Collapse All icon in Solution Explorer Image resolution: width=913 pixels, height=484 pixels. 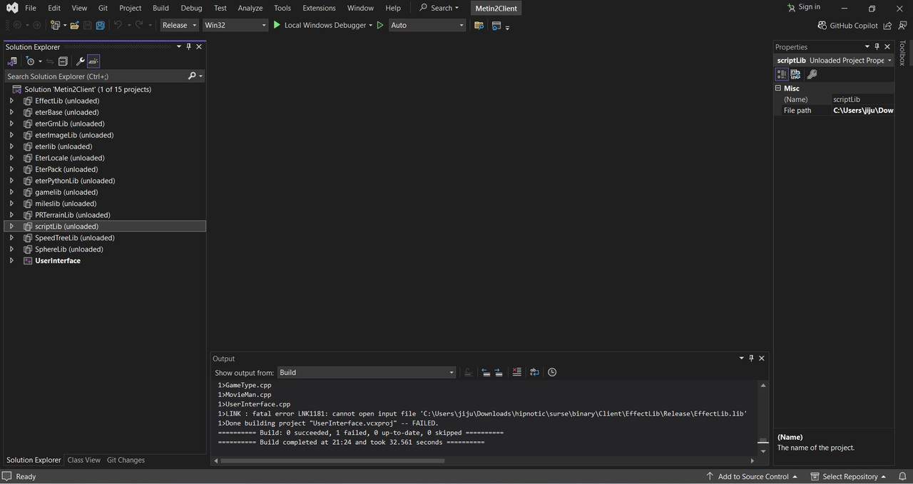63,61
